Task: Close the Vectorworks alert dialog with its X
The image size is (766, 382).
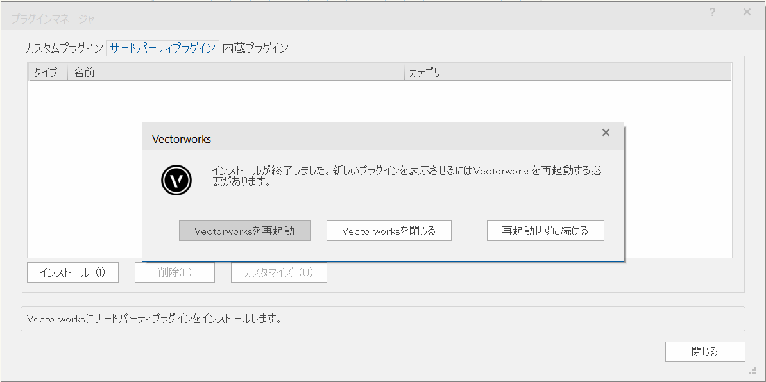Action: click(x=606, y=132)
